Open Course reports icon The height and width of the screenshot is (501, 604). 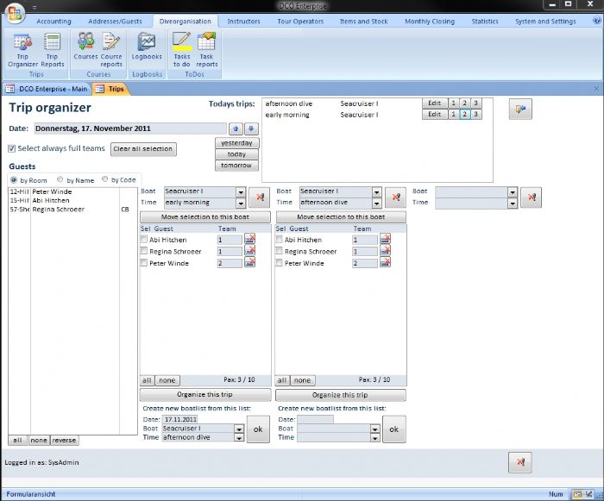[111, 51]
